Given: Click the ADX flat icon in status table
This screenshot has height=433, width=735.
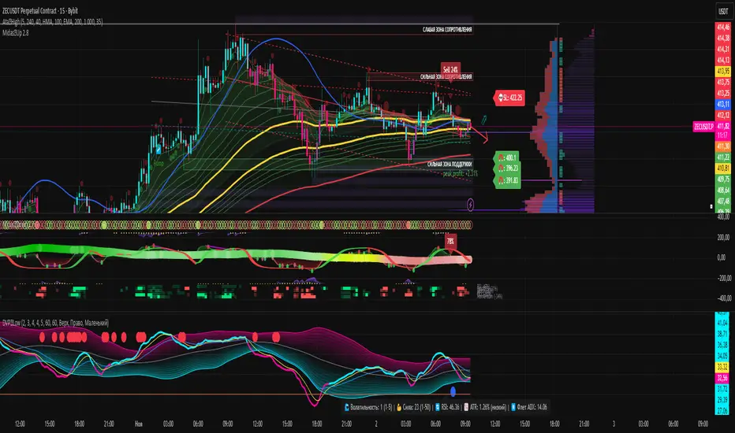Looking at the screenshot, I should [513, 407].
